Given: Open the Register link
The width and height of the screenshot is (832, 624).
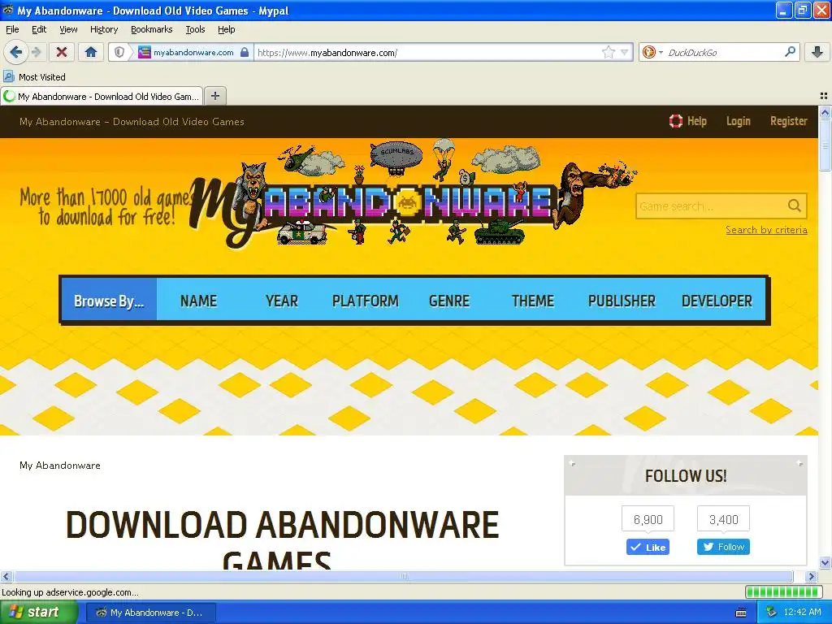Looking at the screenshot, I should coord(788,121).
